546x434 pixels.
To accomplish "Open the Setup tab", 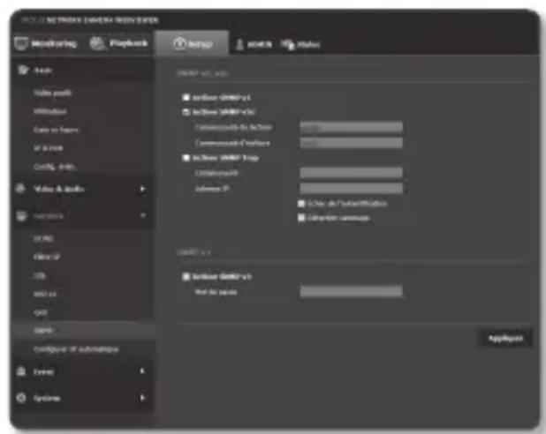I will point(193,44).
